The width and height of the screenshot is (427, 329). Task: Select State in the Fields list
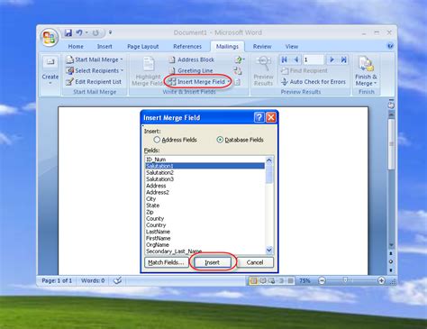[205, 206]
